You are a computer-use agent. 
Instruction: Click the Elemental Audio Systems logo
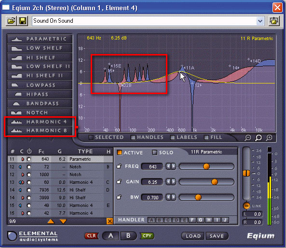click(33, 236)
